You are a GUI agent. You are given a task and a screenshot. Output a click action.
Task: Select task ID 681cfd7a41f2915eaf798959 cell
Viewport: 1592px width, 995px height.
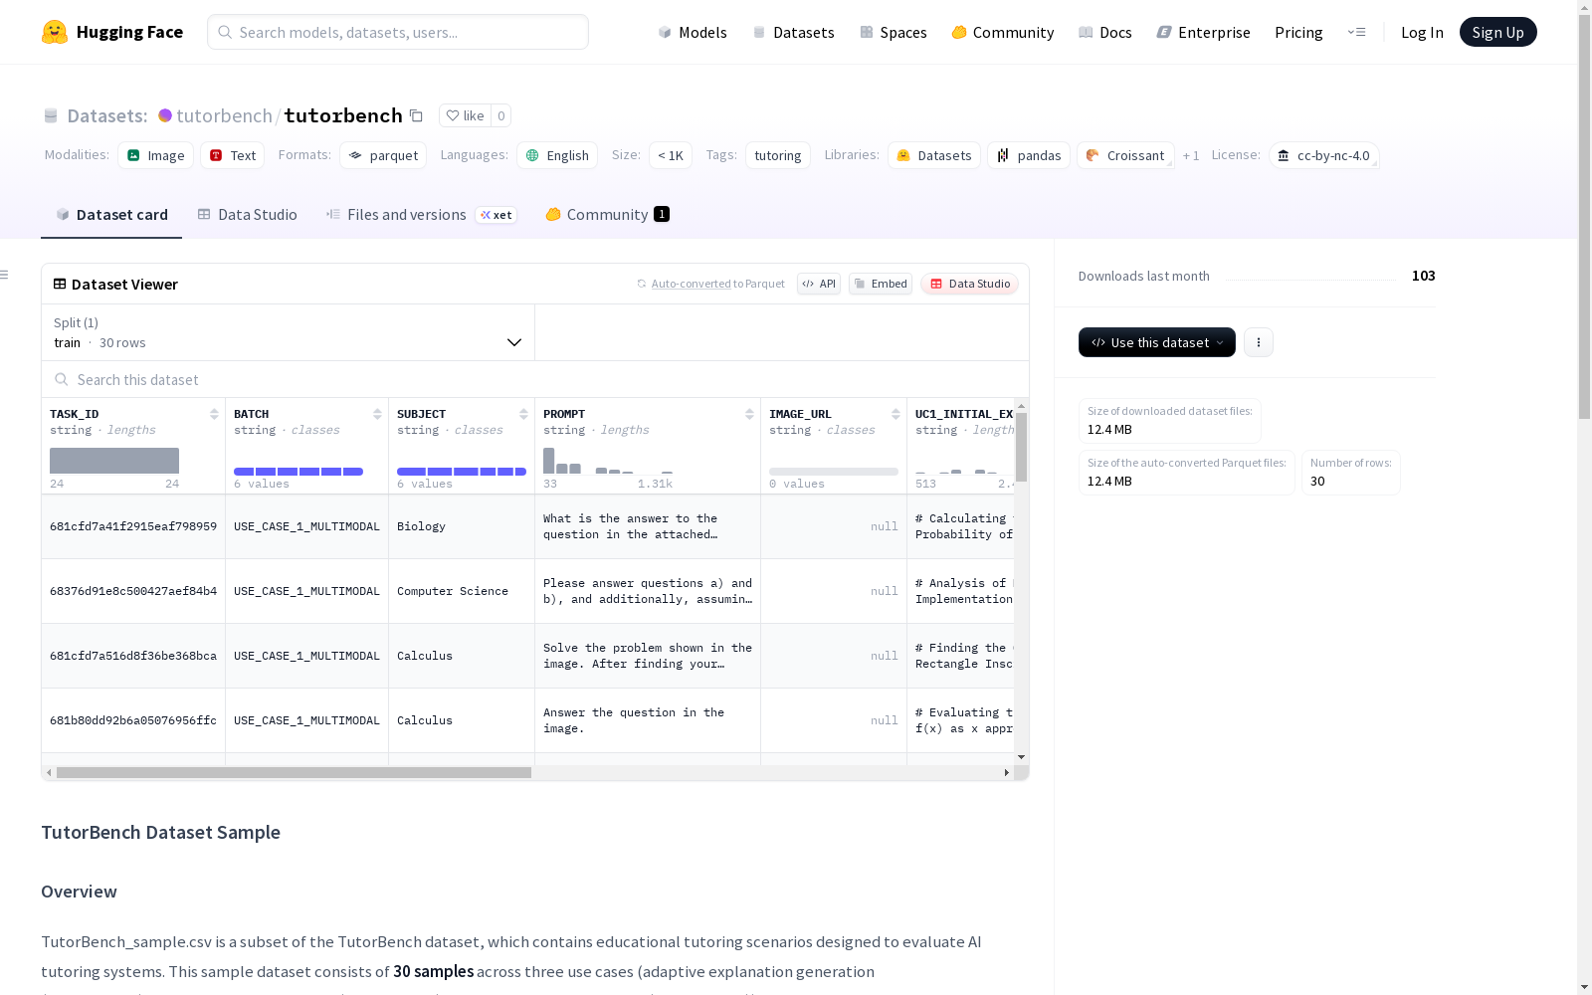point(133,526)
